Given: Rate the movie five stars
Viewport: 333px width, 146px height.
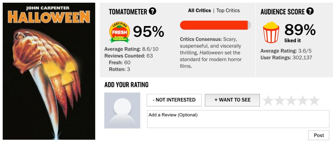Looking at the screenshot, I should [314, 100].
